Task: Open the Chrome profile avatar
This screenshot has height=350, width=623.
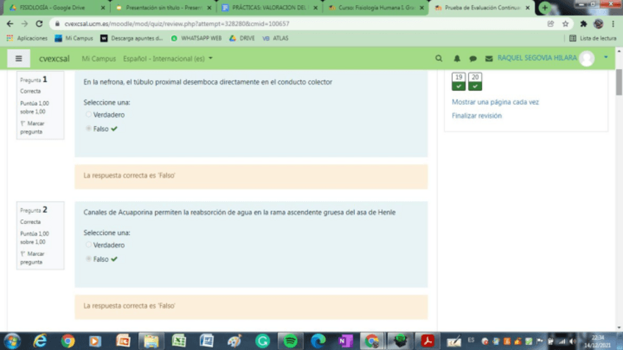Action: [x=598, y=23]
